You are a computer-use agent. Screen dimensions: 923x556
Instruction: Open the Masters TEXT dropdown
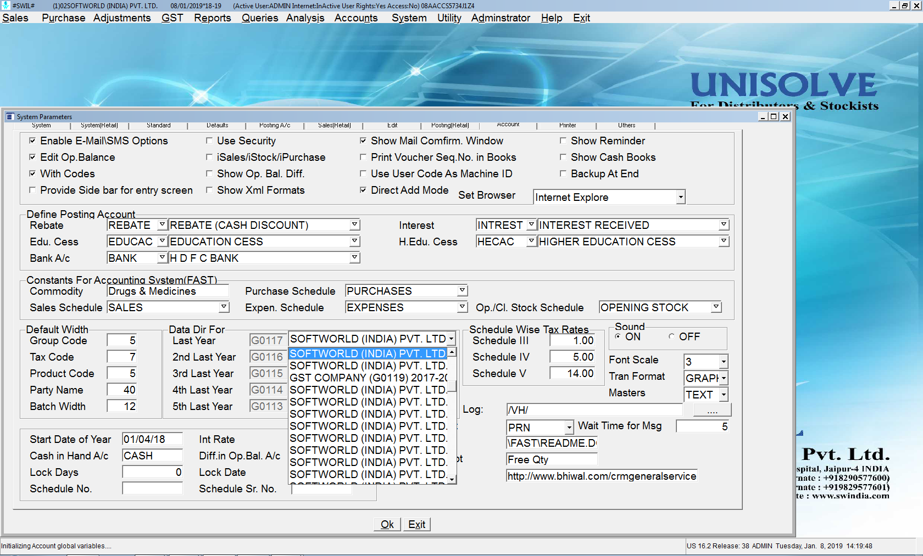point(724,395)
